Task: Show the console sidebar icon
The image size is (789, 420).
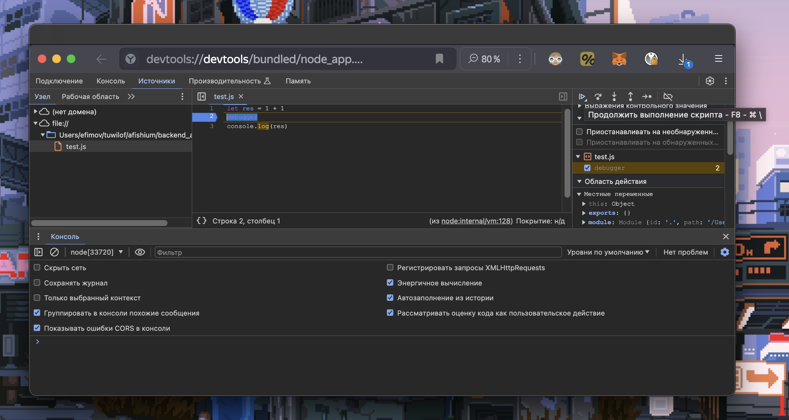Action: (38, 252)
